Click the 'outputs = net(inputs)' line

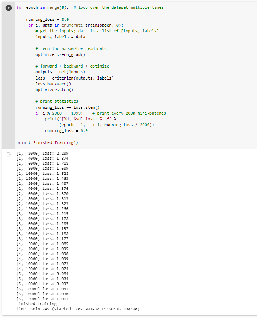pos(60,72)
